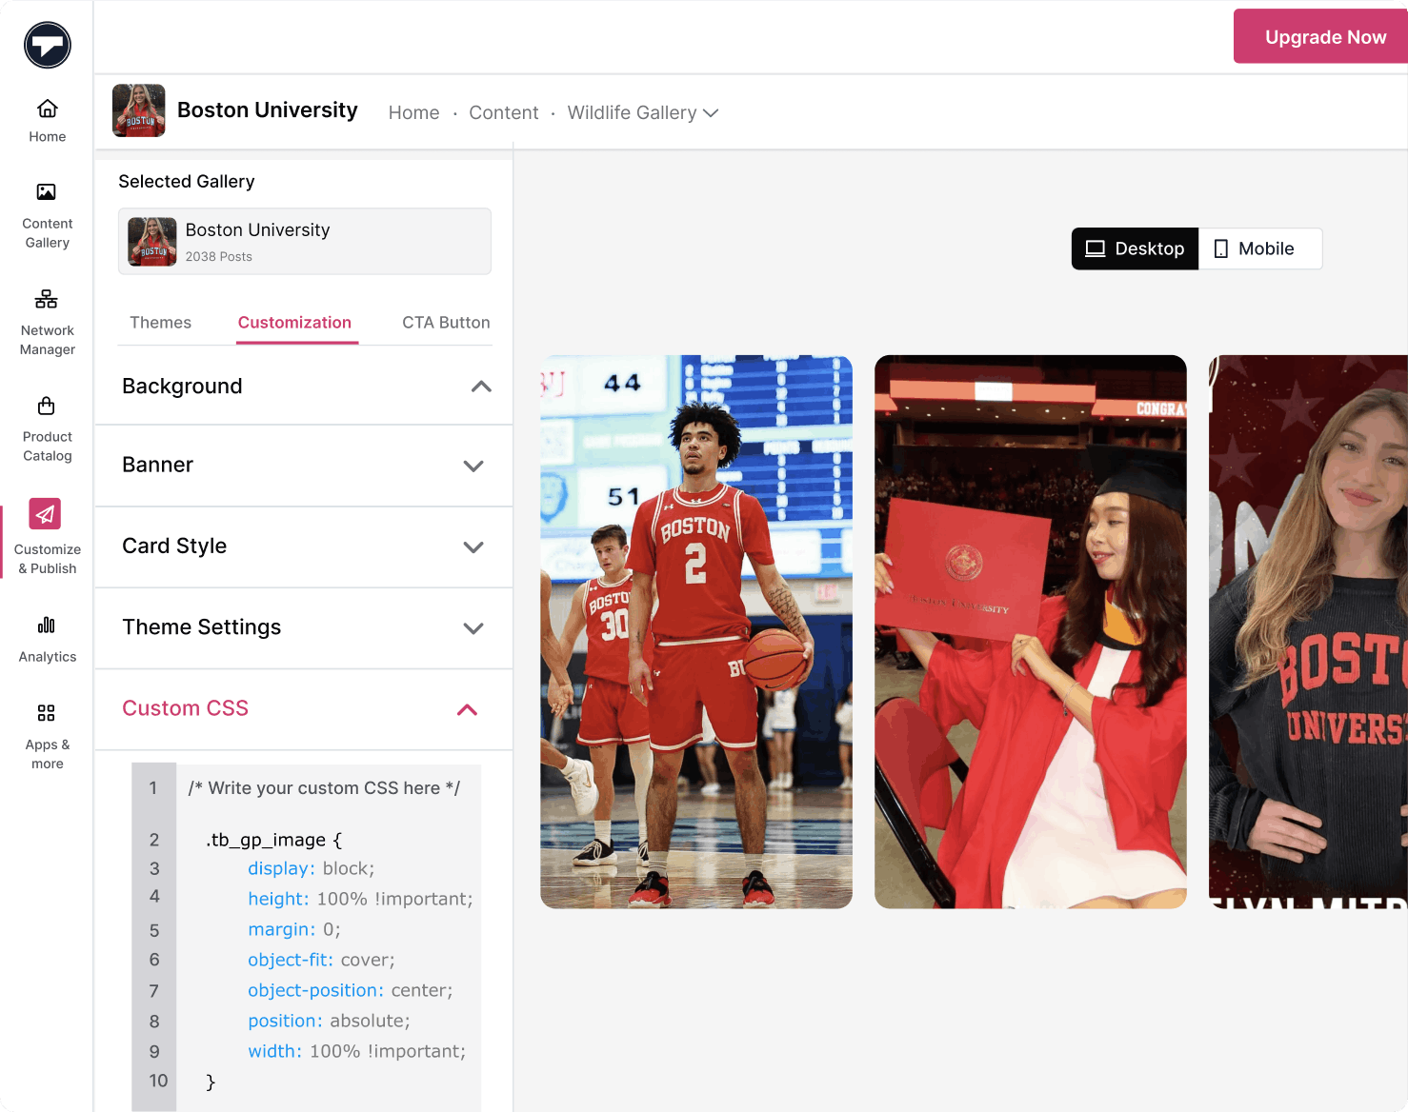
Task: Open Content Gallery icon in sidebar
Action: [x=47, y=192]
